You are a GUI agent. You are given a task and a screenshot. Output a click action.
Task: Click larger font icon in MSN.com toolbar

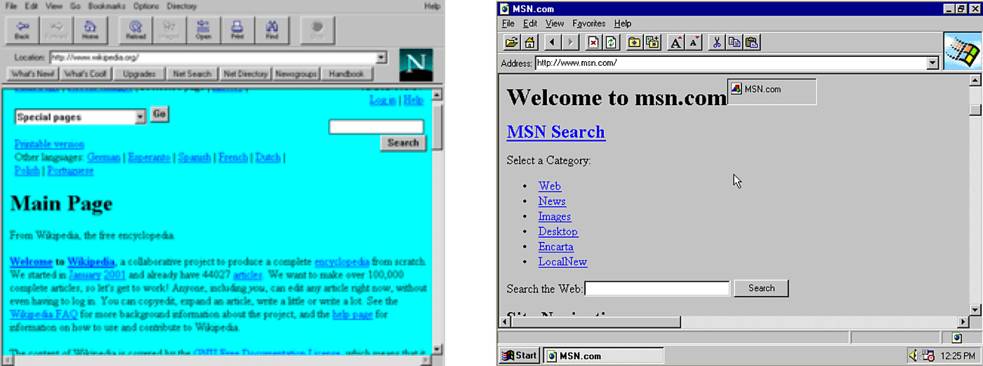pos(676,43)
